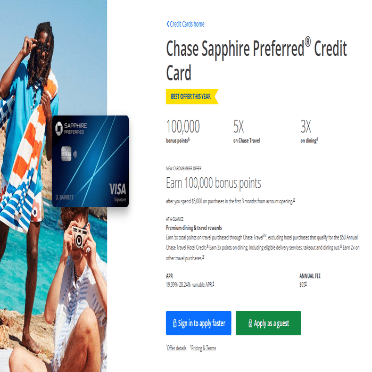The image size is (372, 372).
Task: Open footnote next to $95 annual fee
Action: click(306, 283)
